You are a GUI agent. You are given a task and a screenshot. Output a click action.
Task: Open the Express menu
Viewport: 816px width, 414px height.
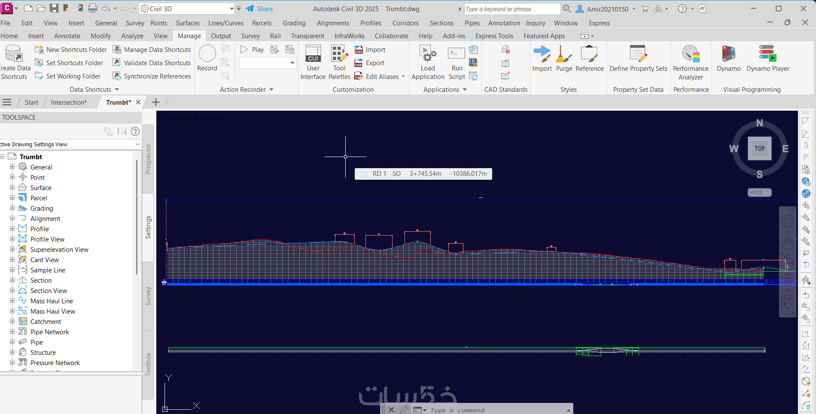click(x=599, y=23)
